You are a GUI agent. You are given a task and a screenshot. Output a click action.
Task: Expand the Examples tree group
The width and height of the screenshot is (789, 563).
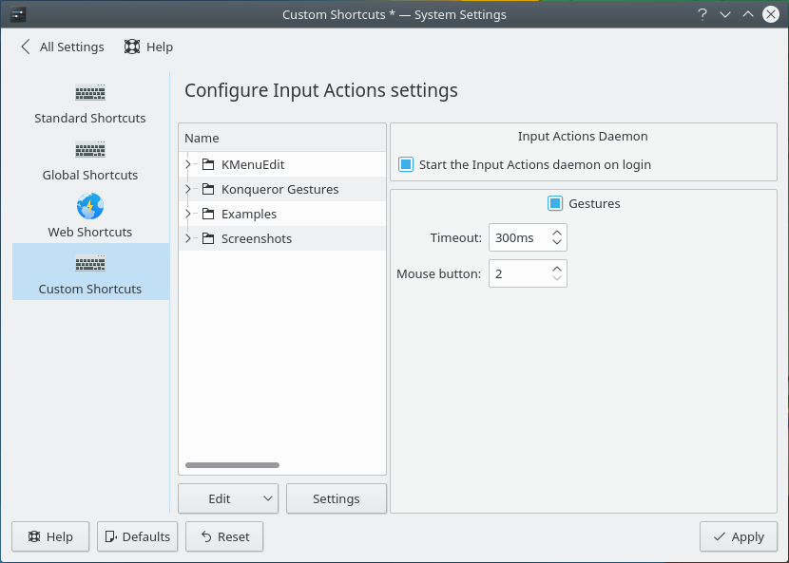pos(188,215)
